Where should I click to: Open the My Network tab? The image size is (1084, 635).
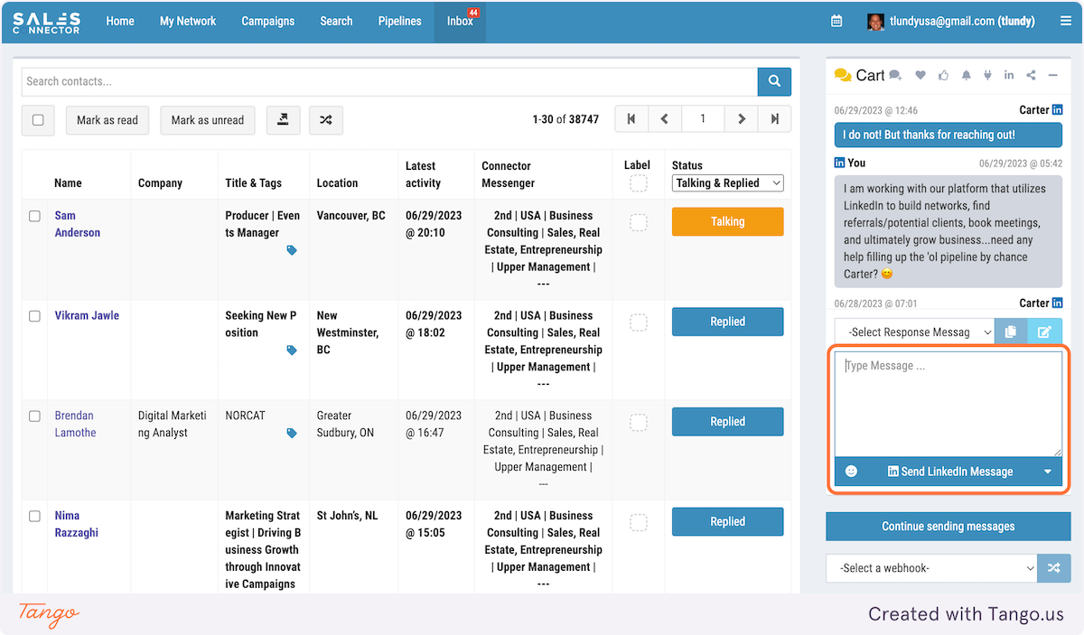(x=188, y=21)
